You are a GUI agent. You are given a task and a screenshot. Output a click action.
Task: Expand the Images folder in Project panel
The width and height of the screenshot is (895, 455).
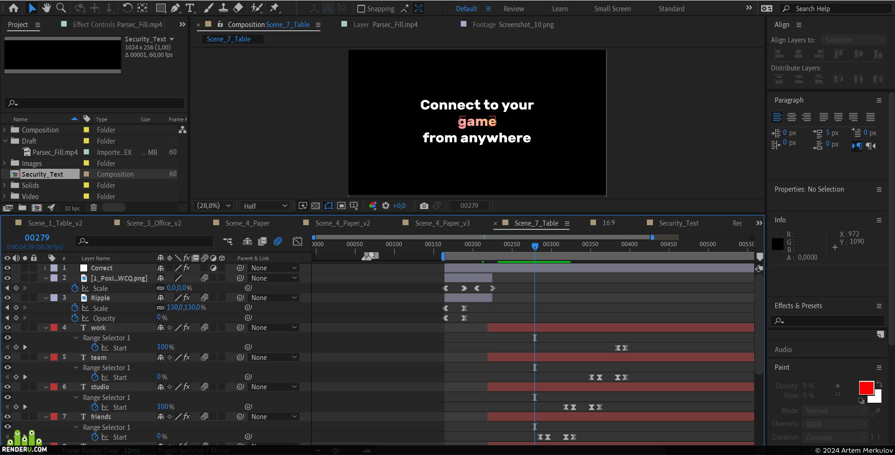(5, 163)
